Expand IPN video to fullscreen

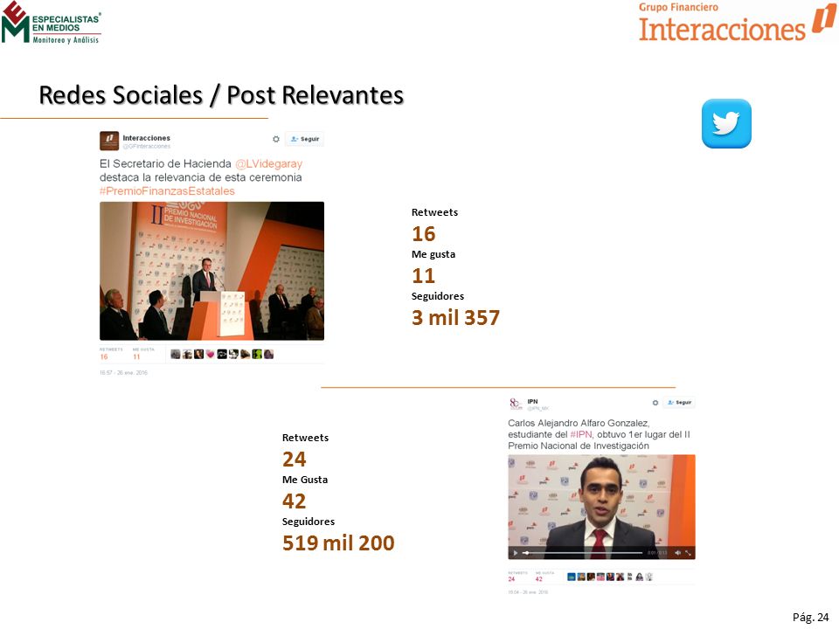(688, 552)
